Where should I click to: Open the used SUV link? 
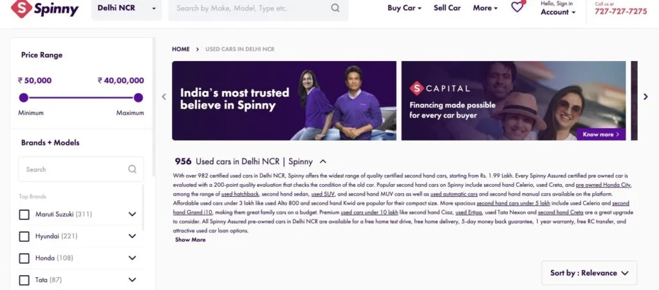click(323, 194)
